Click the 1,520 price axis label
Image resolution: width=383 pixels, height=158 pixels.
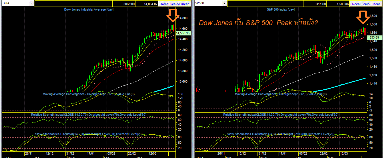[373, 50]
